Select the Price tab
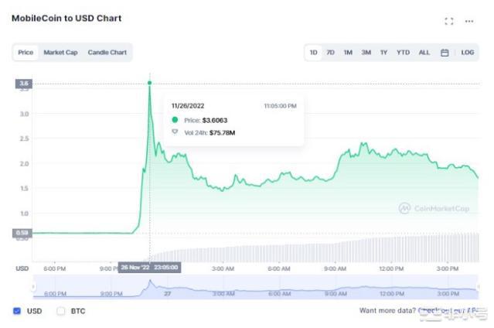Screen dimensions: 494x328 pyautogui.click(x=26, y=53)
